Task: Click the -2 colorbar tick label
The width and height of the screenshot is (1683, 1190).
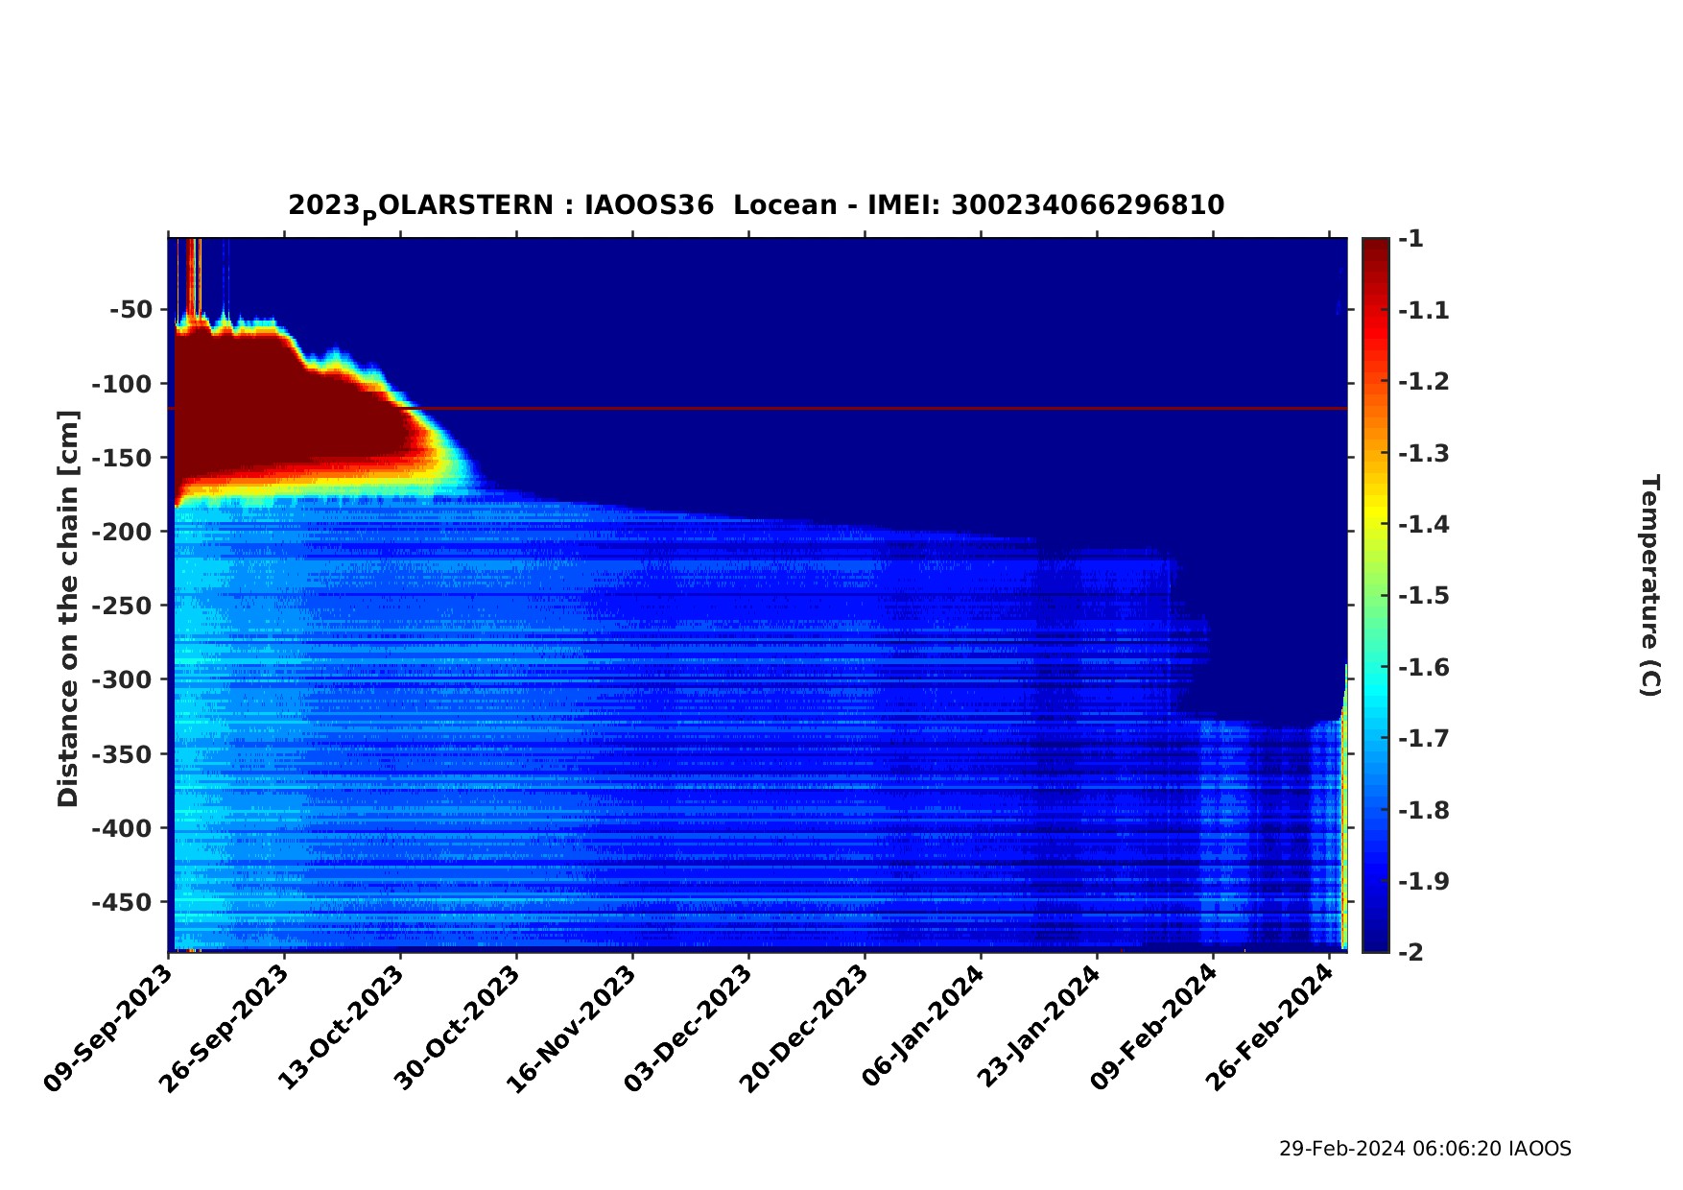Action: click(x=1411, y=952)
